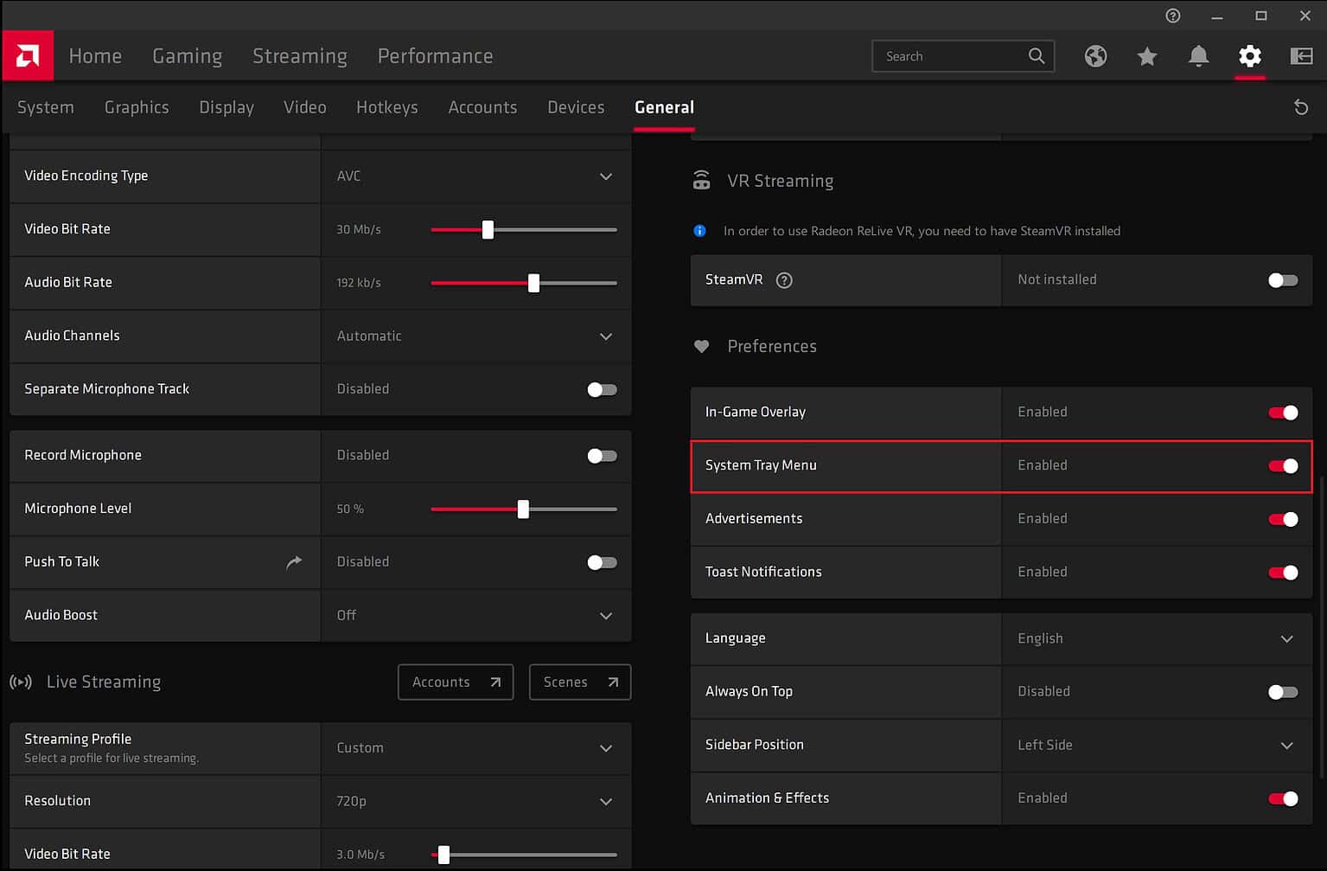
Task: Open the notifications bell
Action: pyautogui.click(x=1198, y=55)
